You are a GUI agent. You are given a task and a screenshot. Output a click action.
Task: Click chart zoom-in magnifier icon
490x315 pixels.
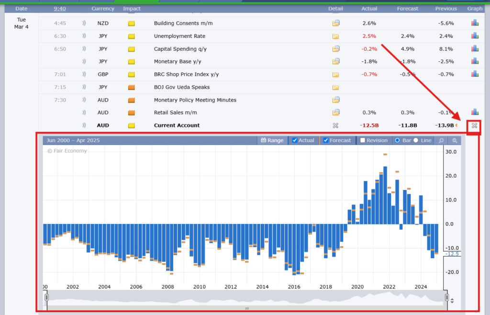(x=441, y=140)
